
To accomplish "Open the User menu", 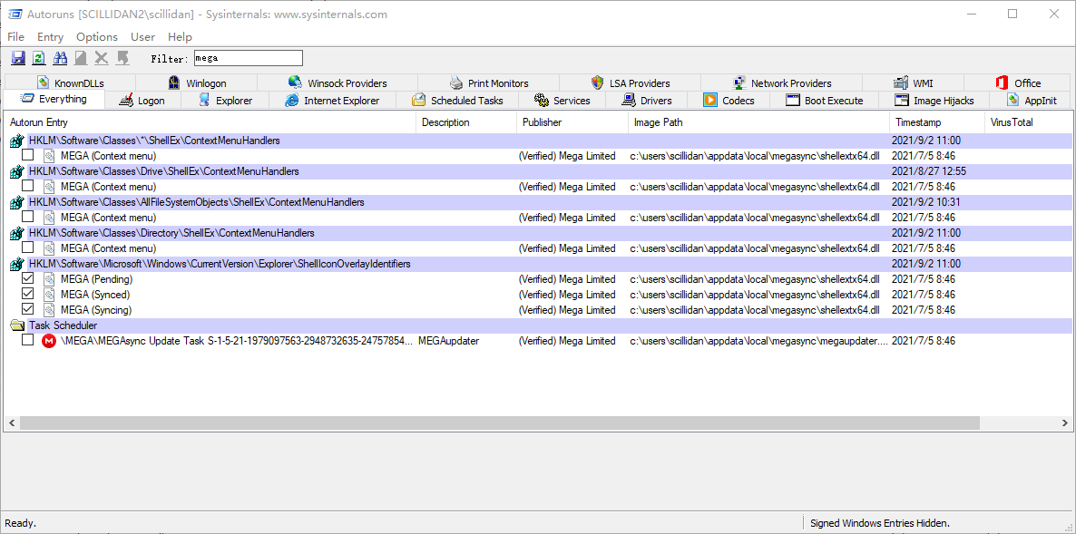I will (142, 37).
